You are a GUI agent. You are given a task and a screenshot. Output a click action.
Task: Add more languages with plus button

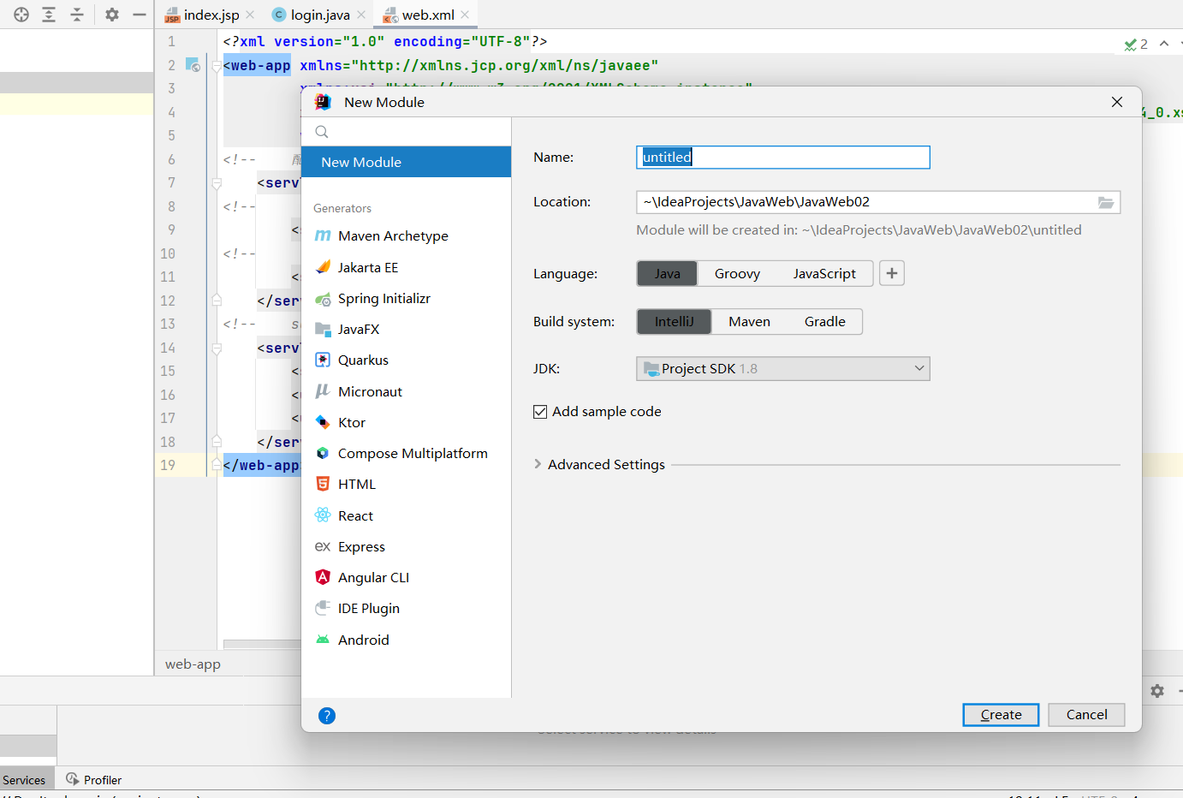pyautogui.click(x=892, y=273)
